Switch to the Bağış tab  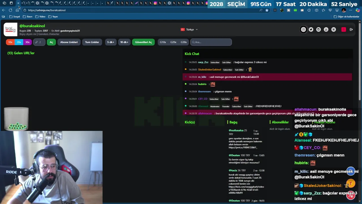pyautogui.click(x=233, y=122)
